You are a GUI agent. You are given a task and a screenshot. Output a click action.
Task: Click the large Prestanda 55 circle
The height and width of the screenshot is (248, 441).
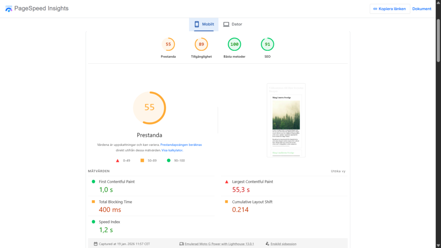point(149,108)
